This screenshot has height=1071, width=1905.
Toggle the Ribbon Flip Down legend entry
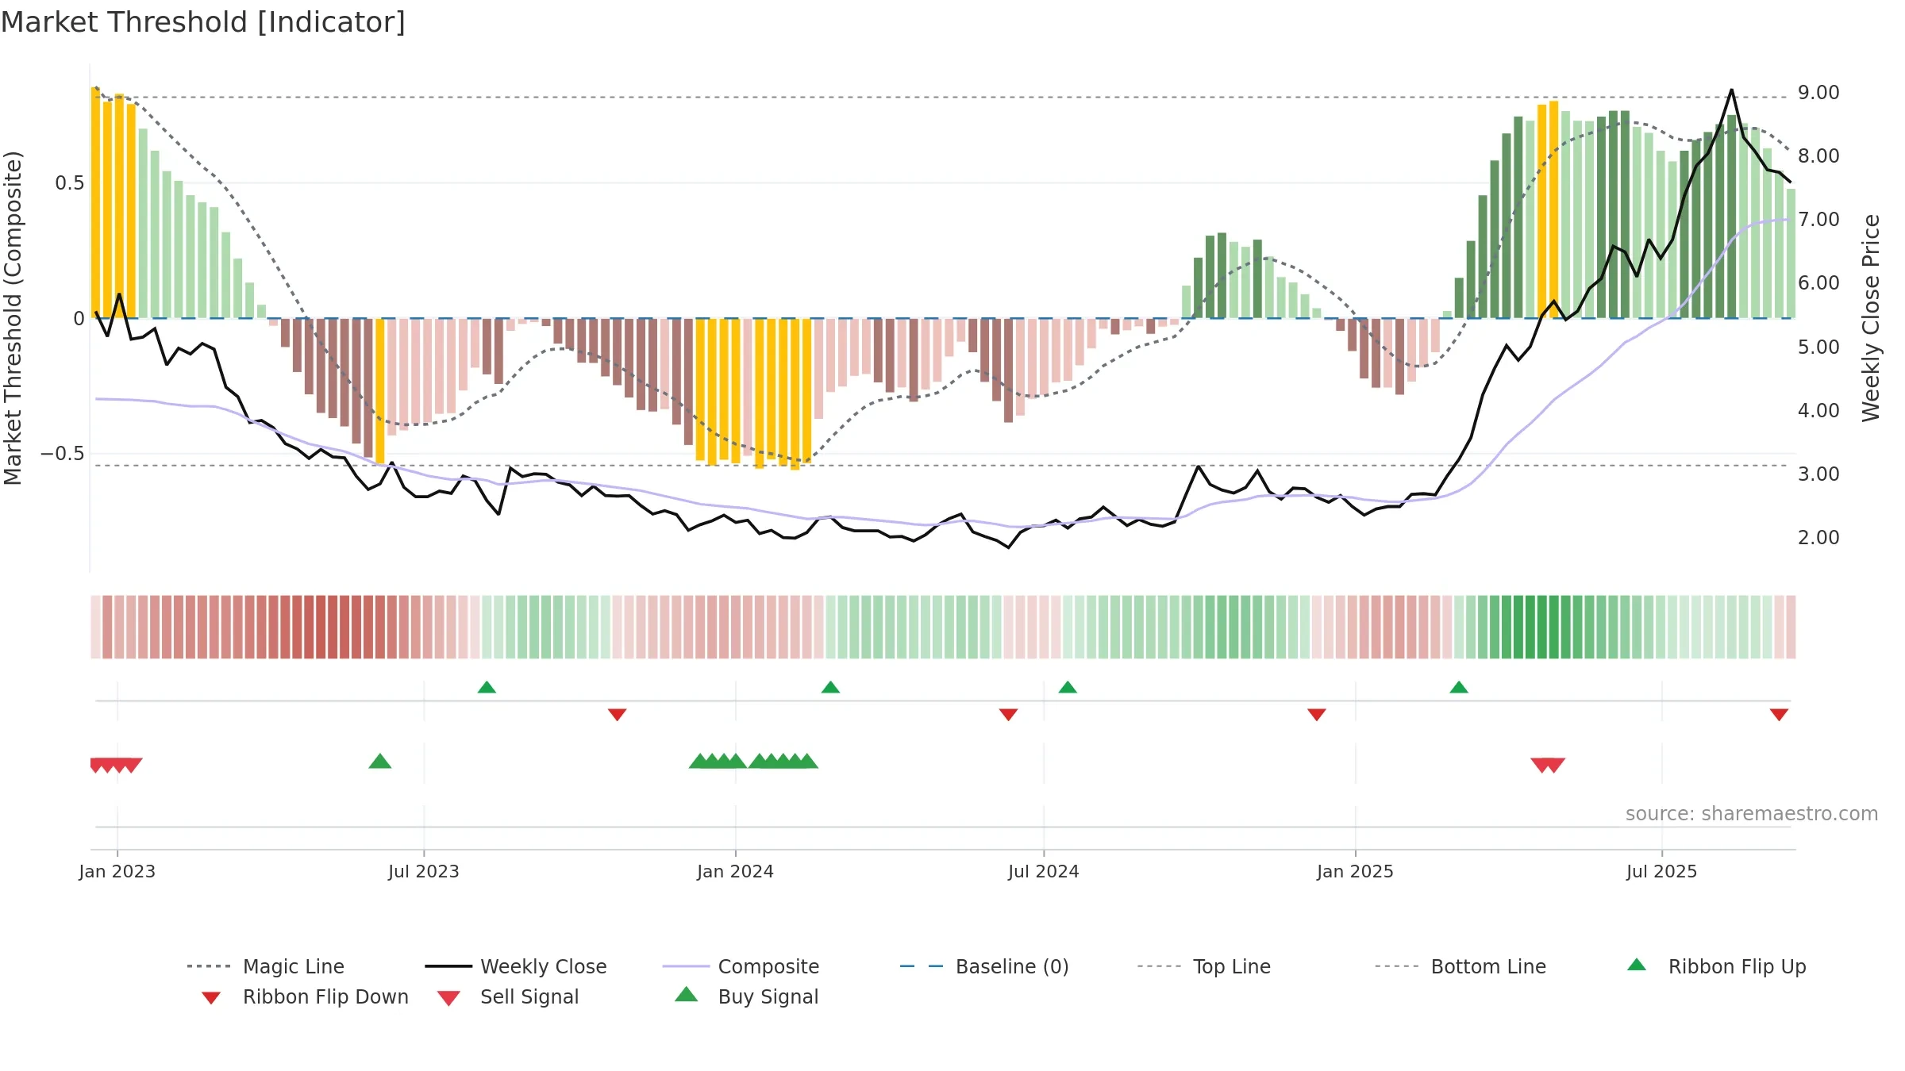[304, 996]
